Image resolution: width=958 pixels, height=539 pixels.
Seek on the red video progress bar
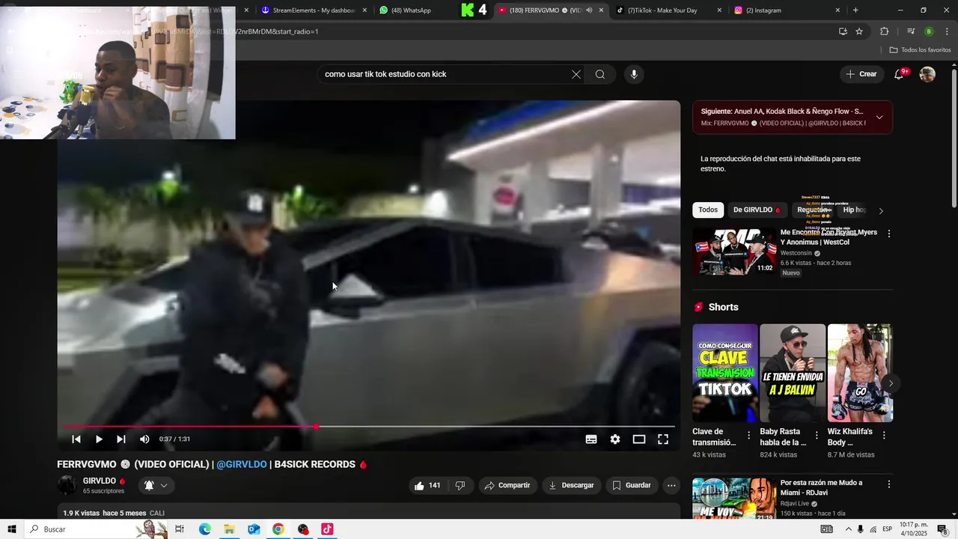[369, 427]
